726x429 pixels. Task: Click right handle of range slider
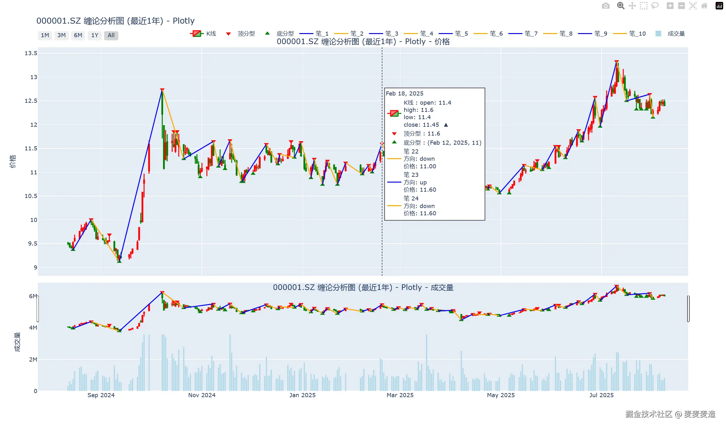click(688, 309)
